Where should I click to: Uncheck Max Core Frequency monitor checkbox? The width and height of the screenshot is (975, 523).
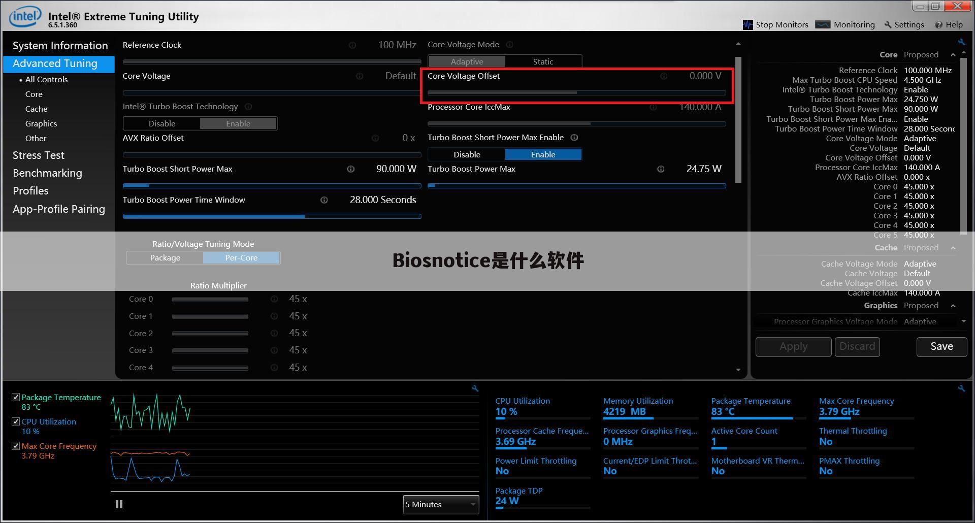[16, 446]
